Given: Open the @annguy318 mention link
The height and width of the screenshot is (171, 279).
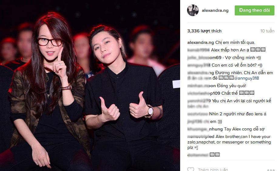Looking at the screenshot, I should pyautogui.click(x=247, y=78).
